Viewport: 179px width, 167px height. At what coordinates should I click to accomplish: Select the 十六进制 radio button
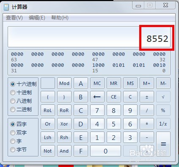tap(23, 84)
